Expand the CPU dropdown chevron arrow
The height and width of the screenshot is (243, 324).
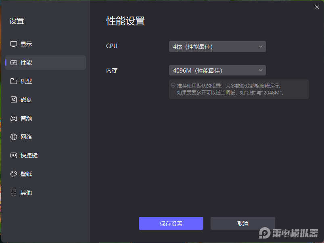261,46
